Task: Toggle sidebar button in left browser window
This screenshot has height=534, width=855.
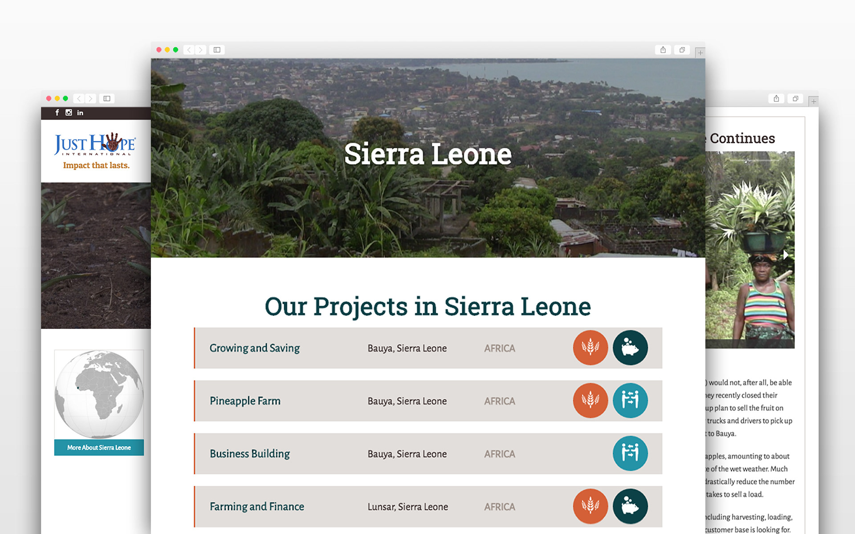Action: pos(107,98)
